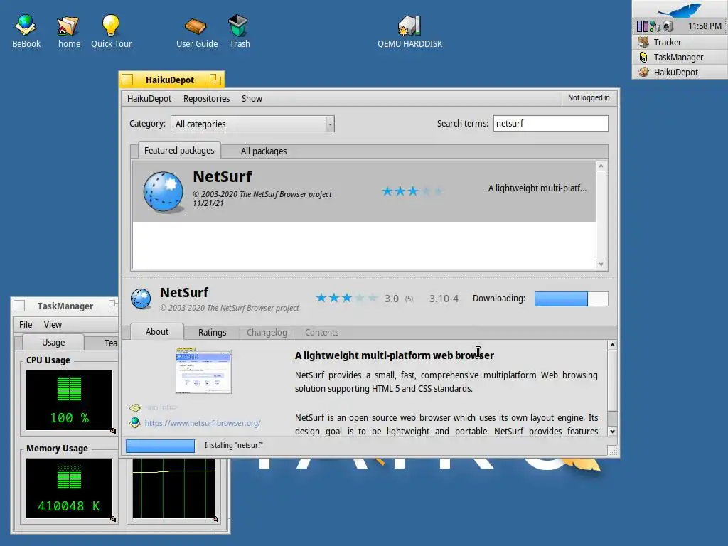Click the CPU Usage 100 % meter
Viewport: 728px width, 546px height.
(69, 400)
